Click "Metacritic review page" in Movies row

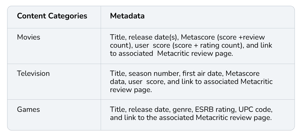(195, 54)
